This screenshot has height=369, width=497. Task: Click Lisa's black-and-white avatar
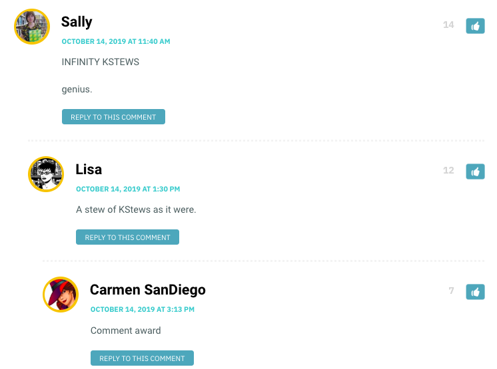(x=46, y=174)
